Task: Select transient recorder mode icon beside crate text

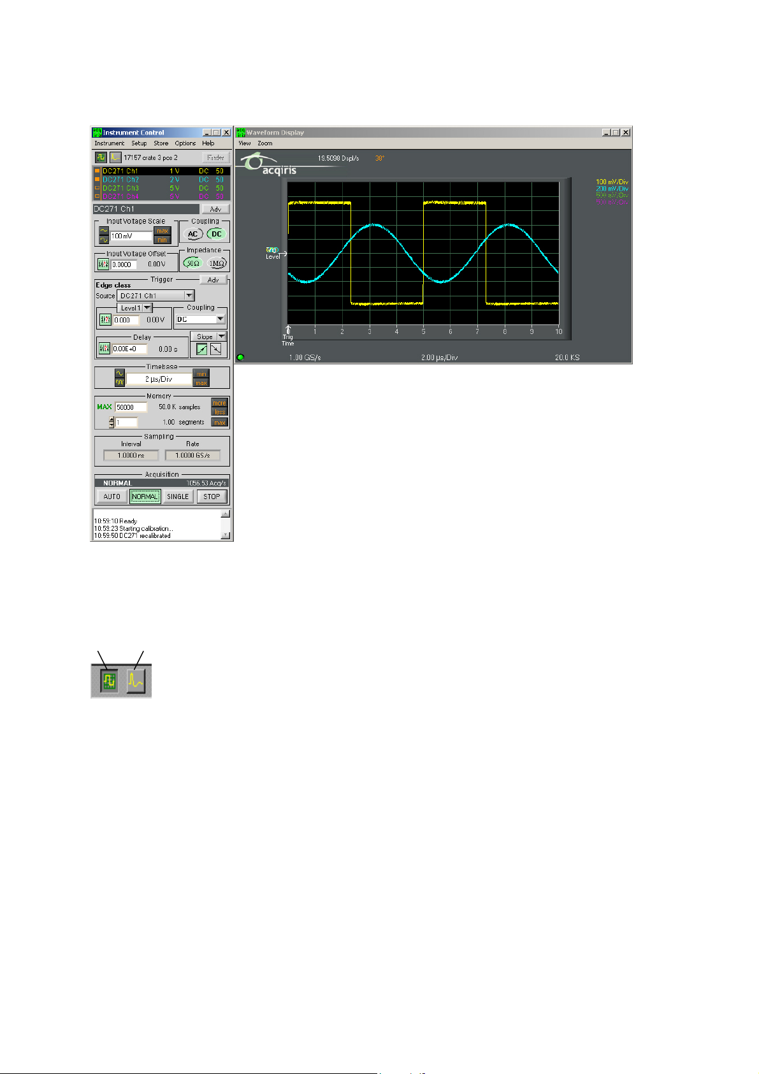Action: click(115, 157)
